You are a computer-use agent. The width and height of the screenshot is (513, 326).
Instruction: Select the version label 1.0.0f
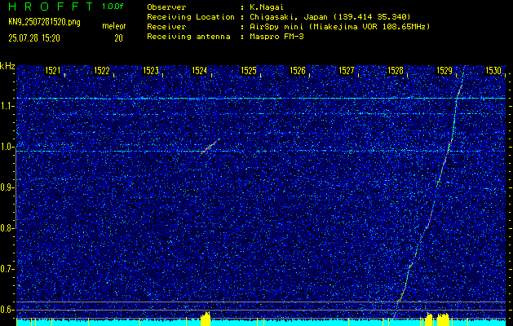(111, 7)
